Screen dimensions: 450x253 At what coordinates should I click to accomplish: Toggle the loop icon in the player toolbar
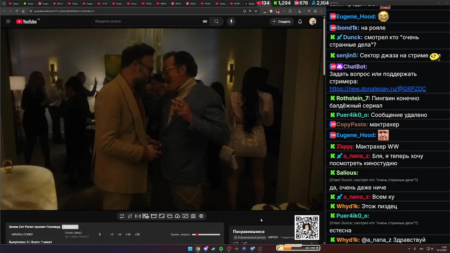click(122, 216)
